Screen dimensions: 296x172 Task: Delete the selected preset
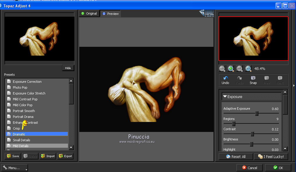click(30, 156)
